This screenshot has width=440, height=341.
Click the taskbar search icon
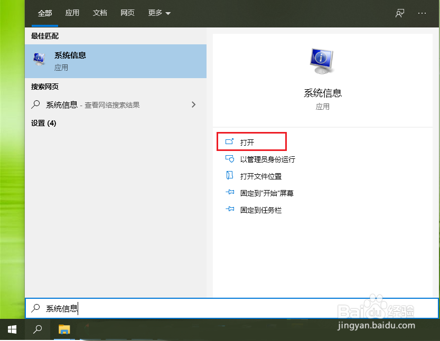click(x=38, y=329)
